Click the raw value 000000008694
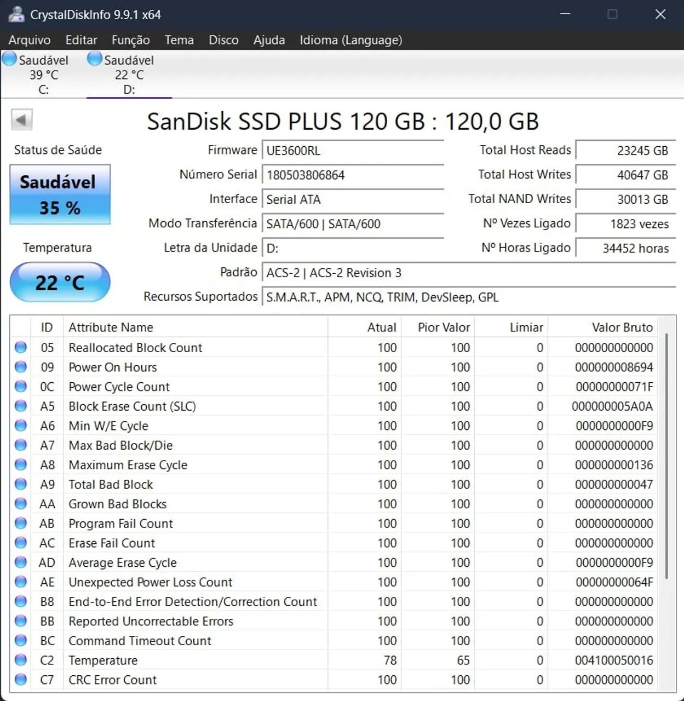 point(614,367)
